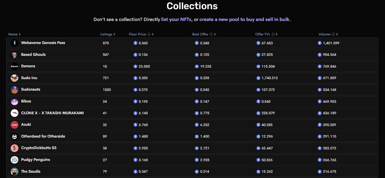Click the Best Offer column header
This screenshot has height=178, width=385.
200,34
